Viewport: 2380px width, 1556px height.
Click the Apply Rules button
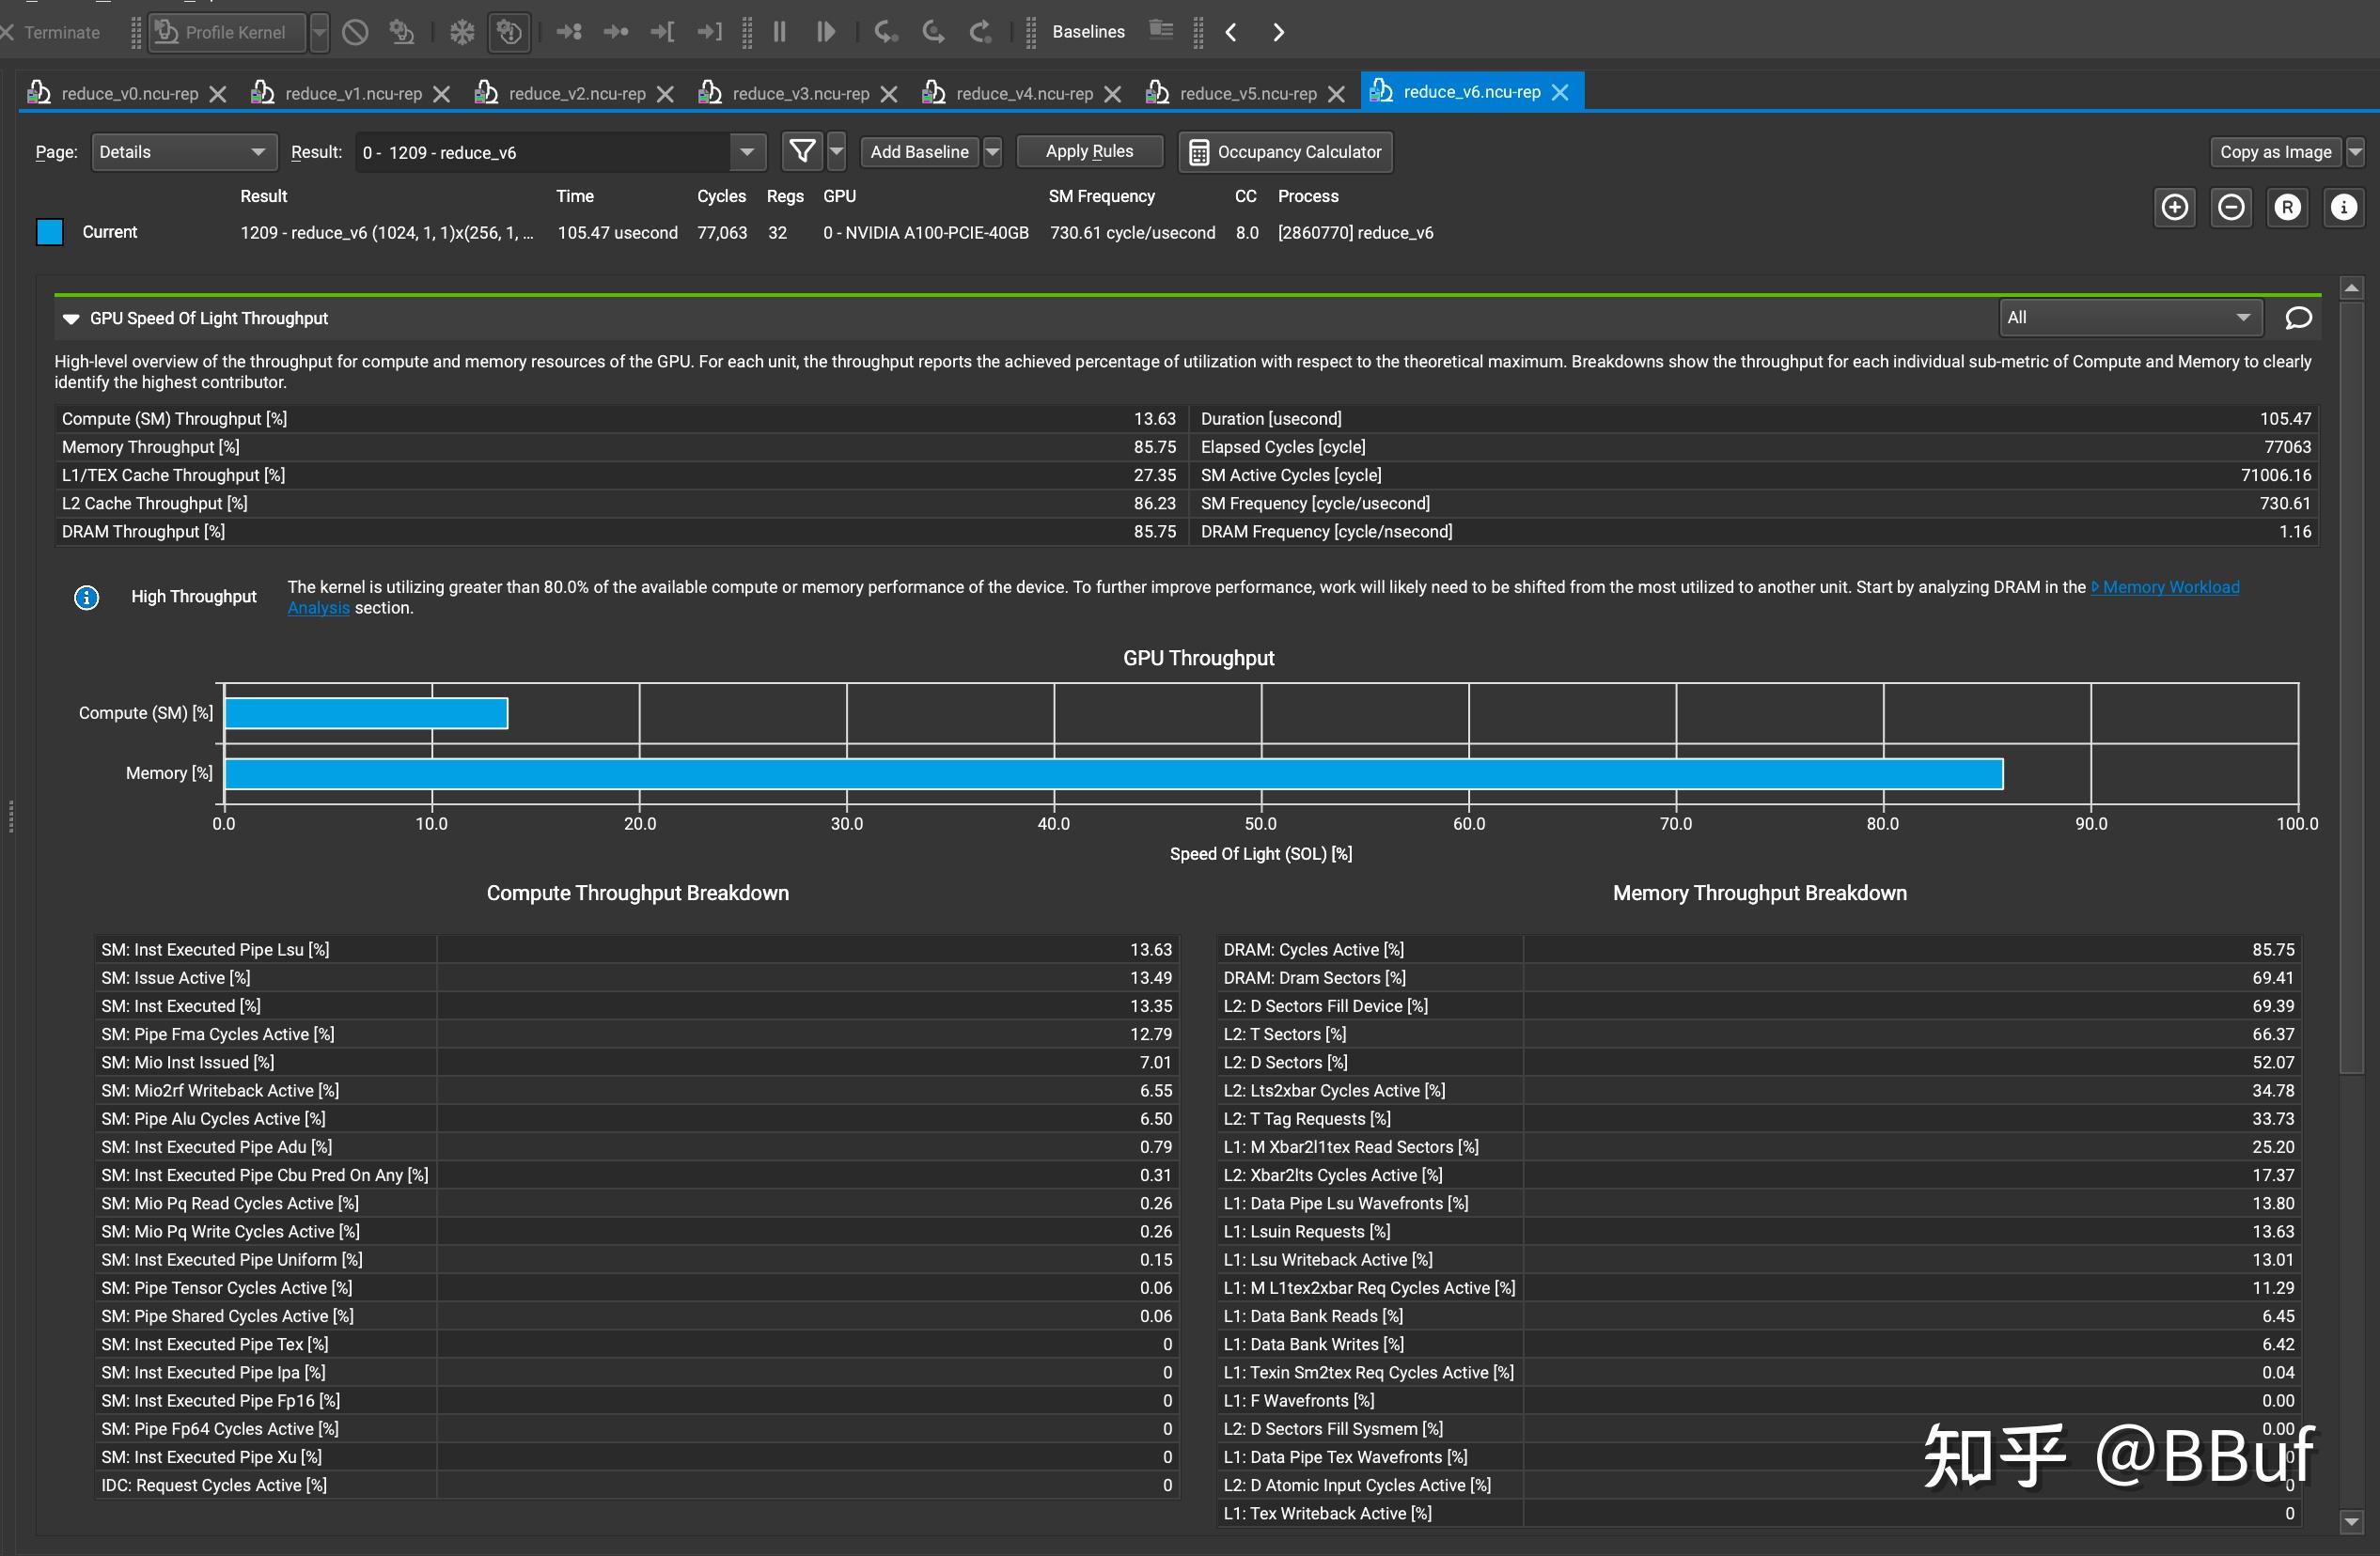pyautogui.click(x=1089, y=152)
